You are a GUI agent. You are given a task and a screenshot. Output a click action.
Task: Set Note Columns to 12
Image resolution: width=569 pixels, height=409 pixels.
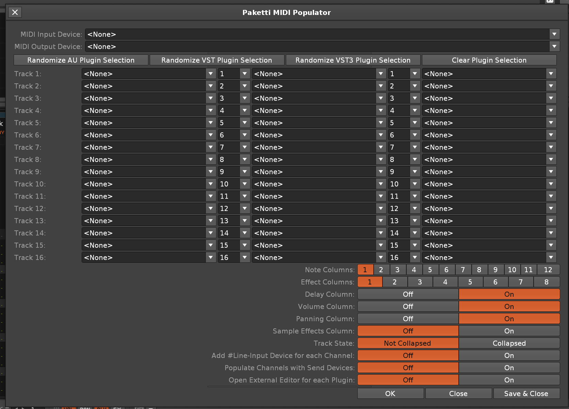click(x=548, y=270)
